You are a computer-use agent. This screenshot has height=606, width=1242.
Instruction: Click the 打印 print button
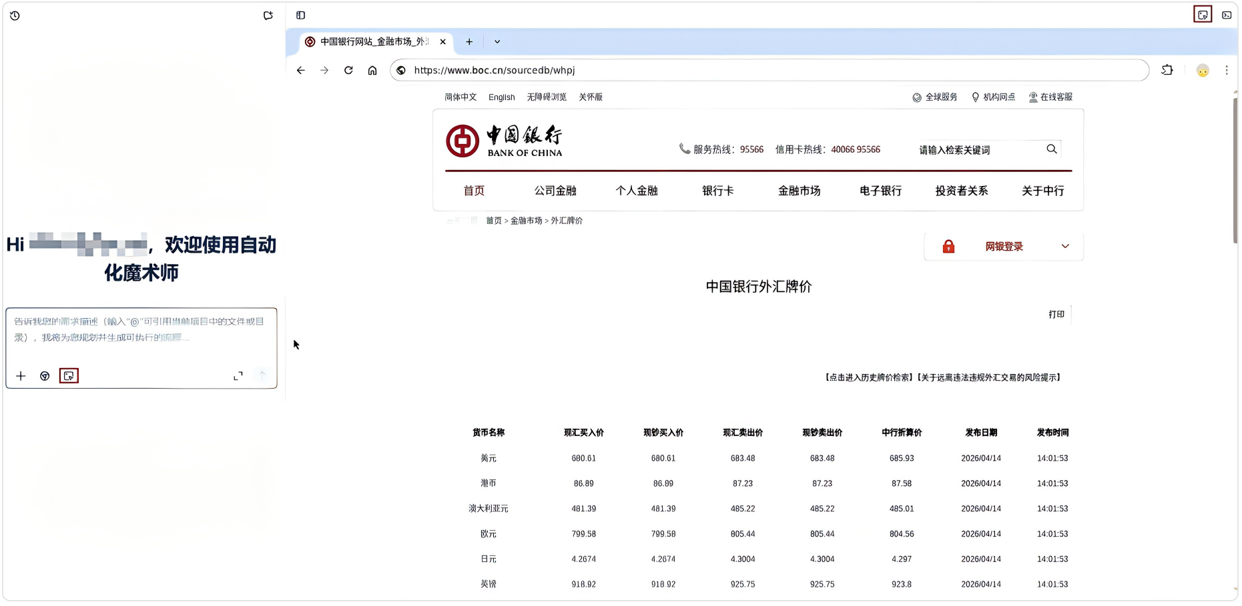[x=1056, y=315]
